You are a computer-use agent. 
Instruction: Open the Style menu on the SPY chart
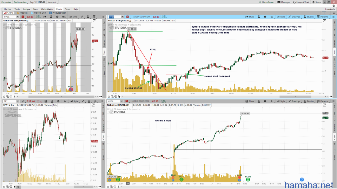[74, 101]
